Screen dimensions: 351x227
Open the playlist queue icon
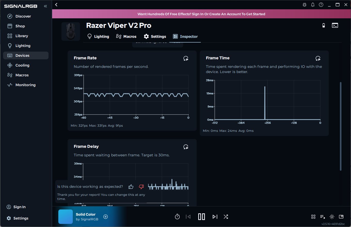pos(323,217)
